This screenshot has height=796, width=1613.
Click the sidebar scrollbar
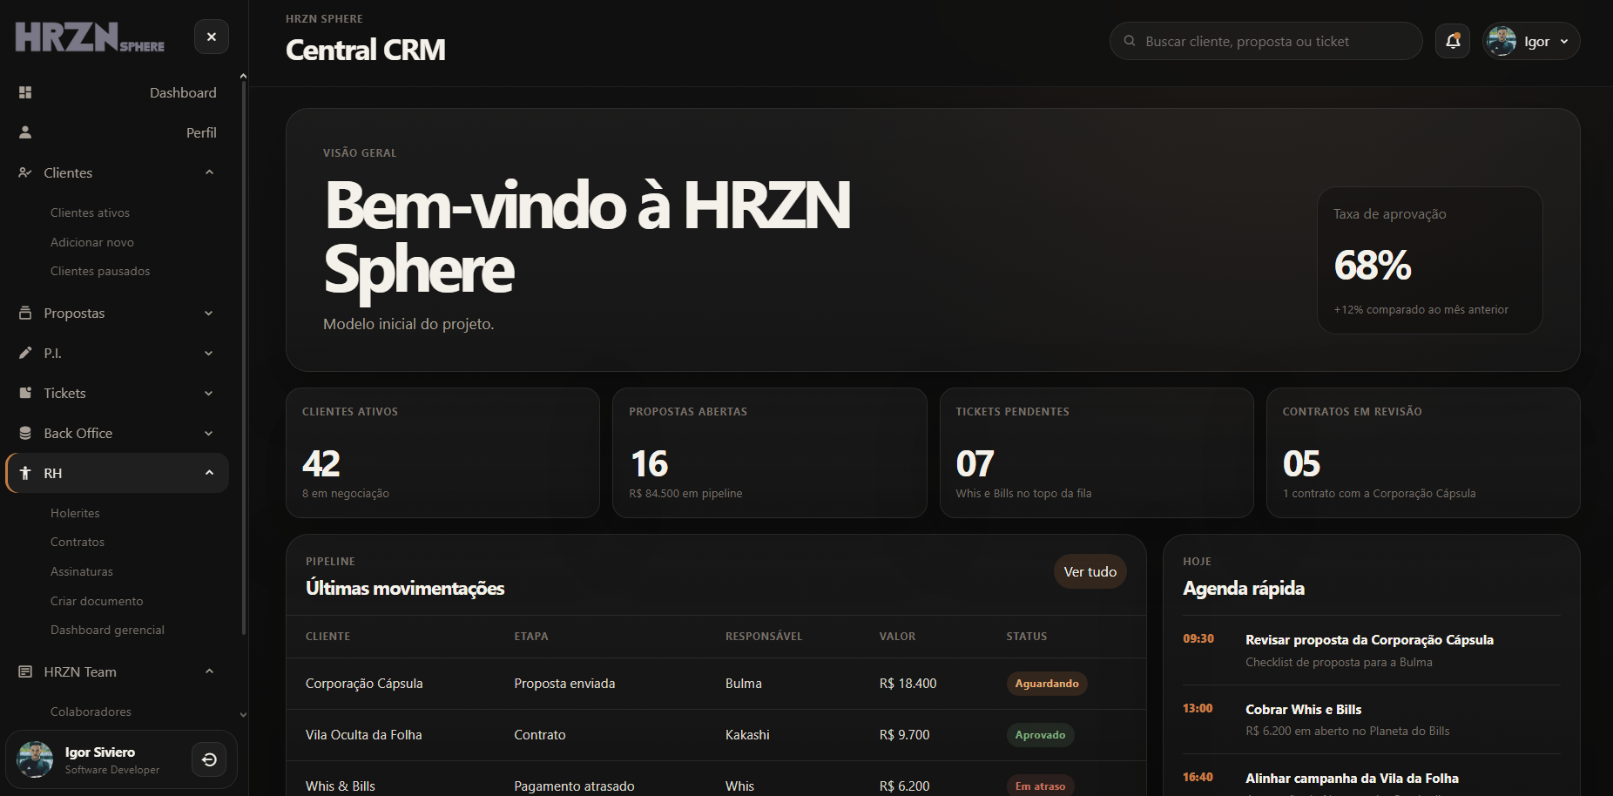pos(243,357)
